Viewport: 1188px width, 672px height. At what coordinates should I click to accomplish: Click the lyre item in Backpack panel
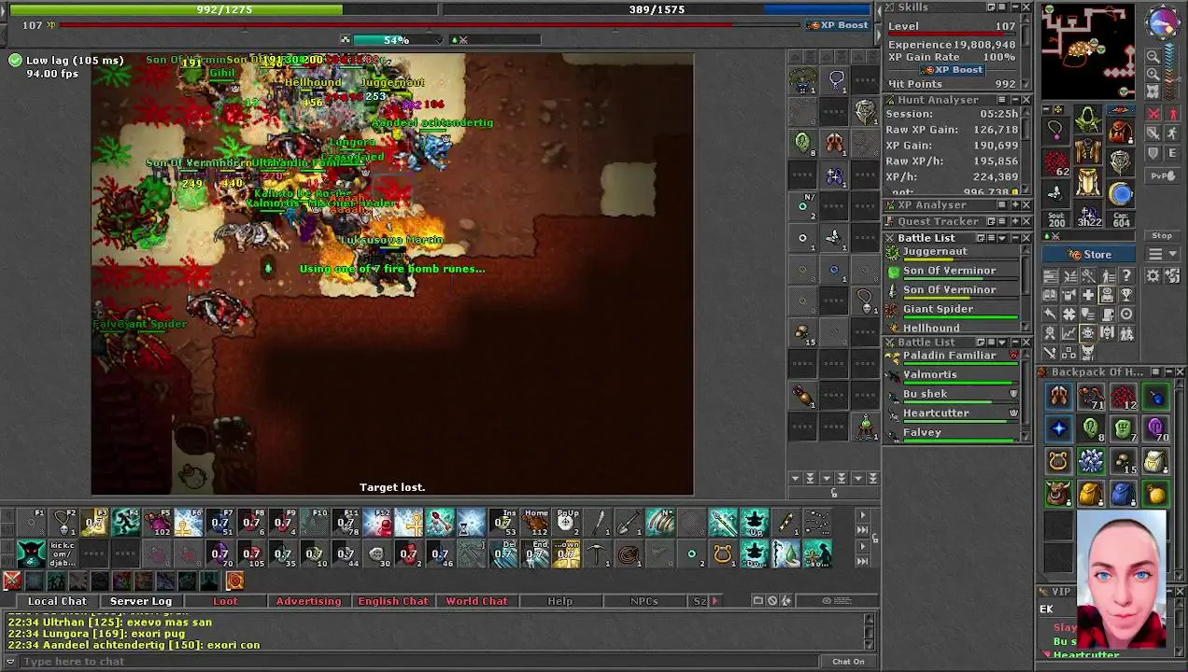click(x=1058, y=461)
